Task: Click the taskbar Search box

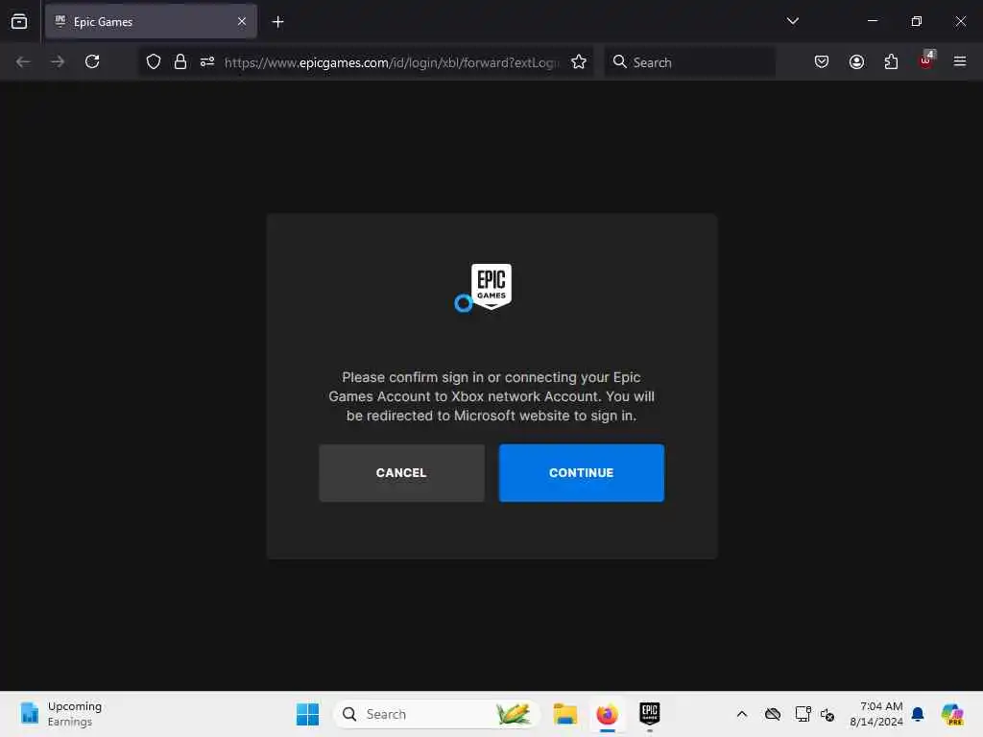Action: point(437,714)
